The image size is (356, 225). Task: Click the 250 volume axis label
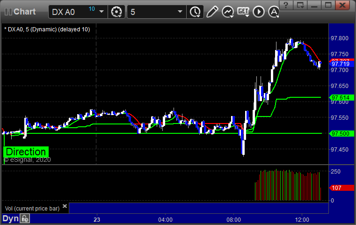(335, 171)
